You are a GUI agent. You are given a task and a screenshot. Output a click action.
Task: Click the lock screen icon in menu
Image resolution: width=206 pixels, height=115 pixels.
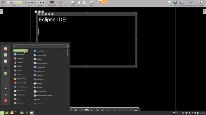pos(5,88)
